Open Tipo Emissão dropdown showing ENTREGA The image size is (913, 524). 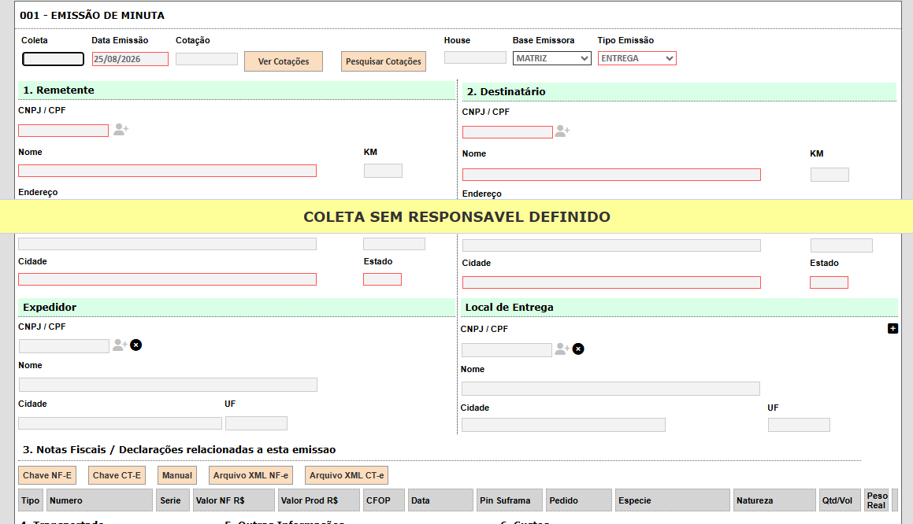pyautogui.click(x=637, y=58)
